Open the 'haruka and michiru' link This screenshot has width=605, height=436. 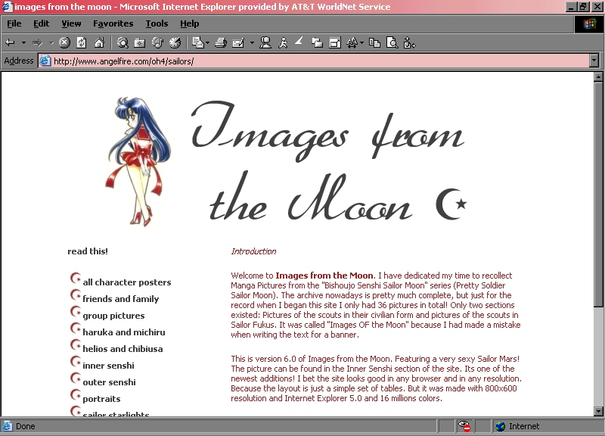(x=123, y=332)
